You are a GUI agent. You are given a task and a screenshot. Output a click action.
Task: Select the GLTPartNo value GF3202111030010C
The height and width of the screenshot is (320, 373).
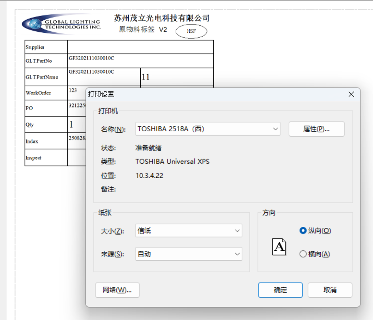(92, 58)
